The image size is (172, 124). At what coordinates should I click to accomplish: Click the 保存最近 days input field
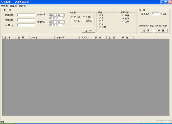156,14
